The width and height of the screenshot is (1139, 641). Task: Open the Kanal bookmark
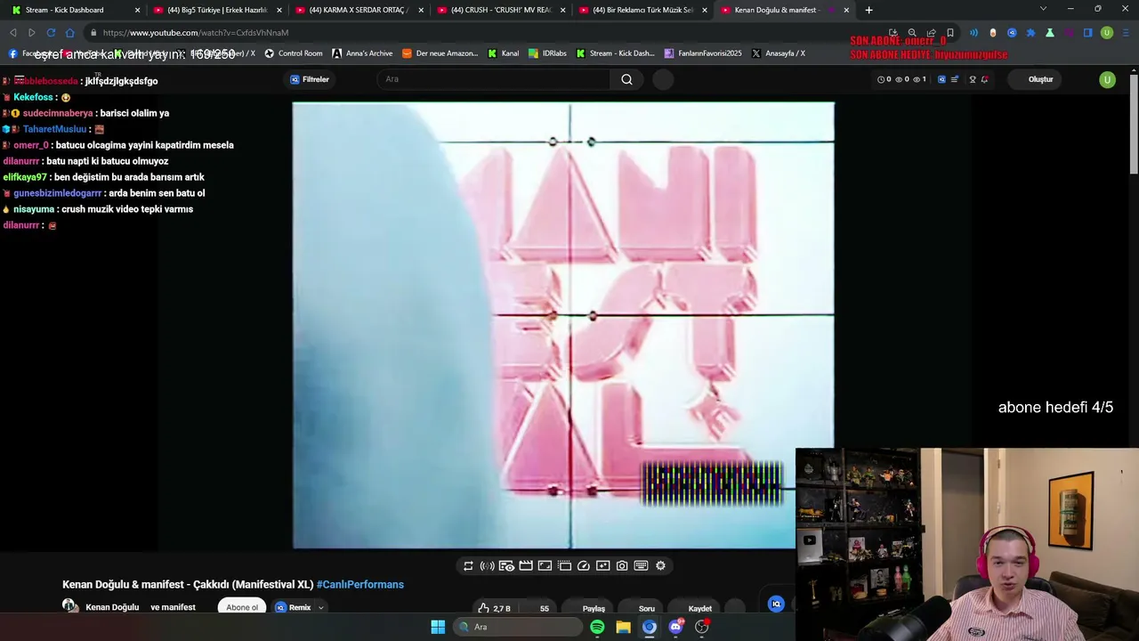pyautogui.click(x=503, y=53)
